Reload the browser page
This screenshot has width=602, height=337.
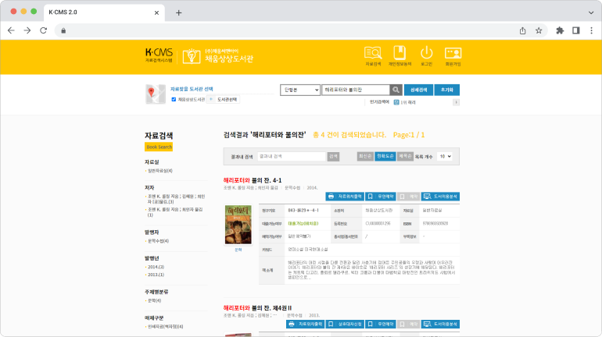43,30
